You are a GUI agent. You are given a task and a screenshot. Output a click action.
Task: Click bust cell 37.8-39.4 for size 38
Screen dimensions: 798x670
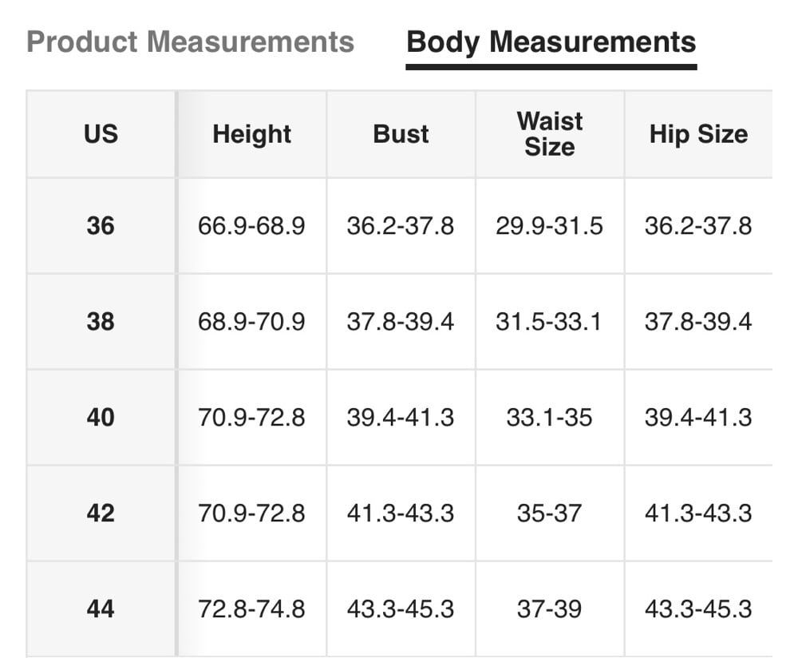click(x=401, y=322)
